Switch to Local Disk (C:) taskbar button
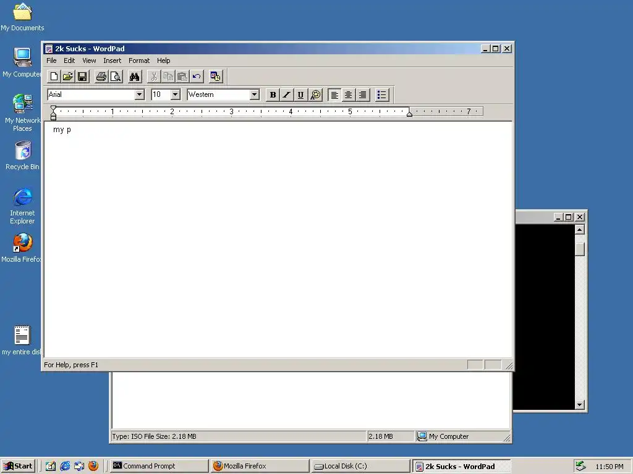This screenshot has width=633, height=474. pyautogui.click(x=361, y=466)
